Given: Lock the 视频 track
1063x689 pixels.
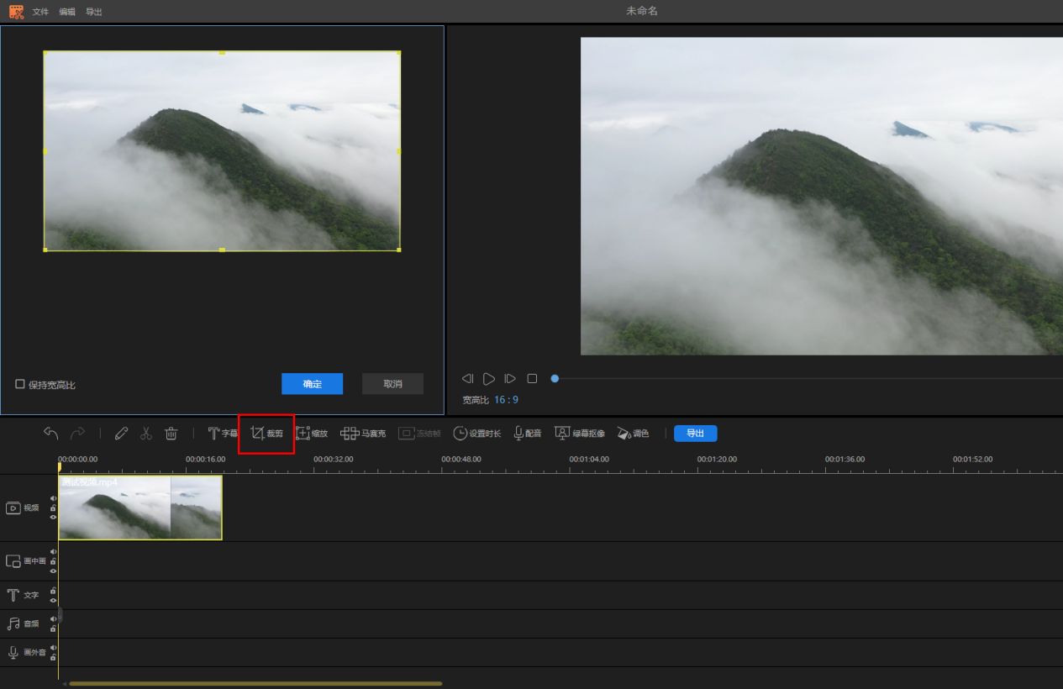Looking at the screenshot, I should (x=53, y=508).
